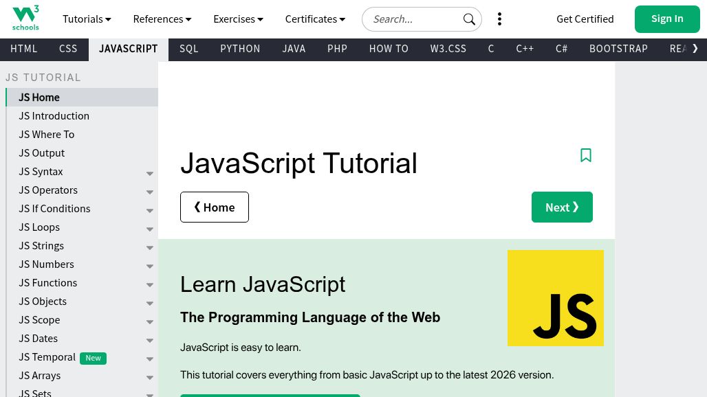
Task: Expand the JS If Conditions section arrow
Action: [x=150, y=210]
